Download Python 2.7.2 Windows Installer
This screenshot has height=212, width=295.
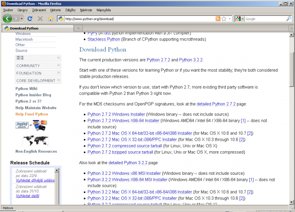tap(116, 114)
